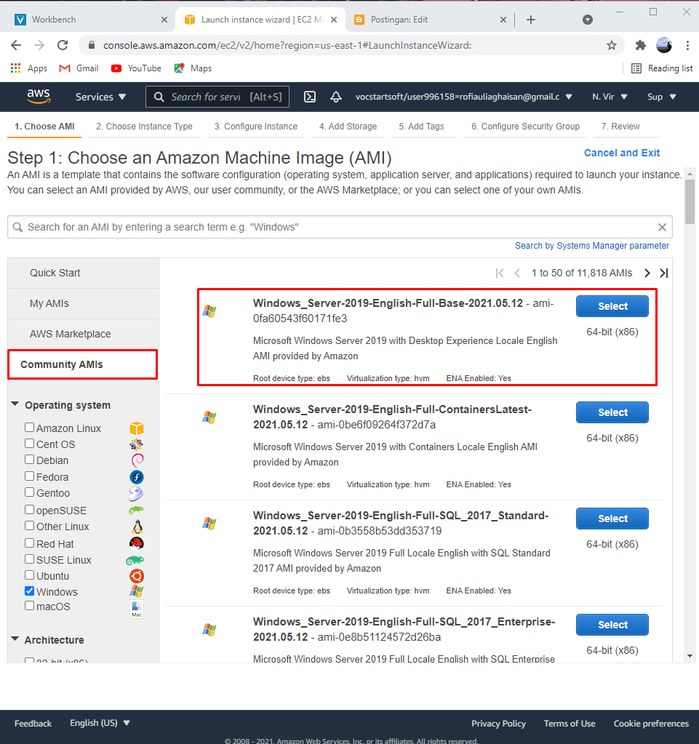Open the Maps bookmark
The image size is (699, 744).
(193, 68)
